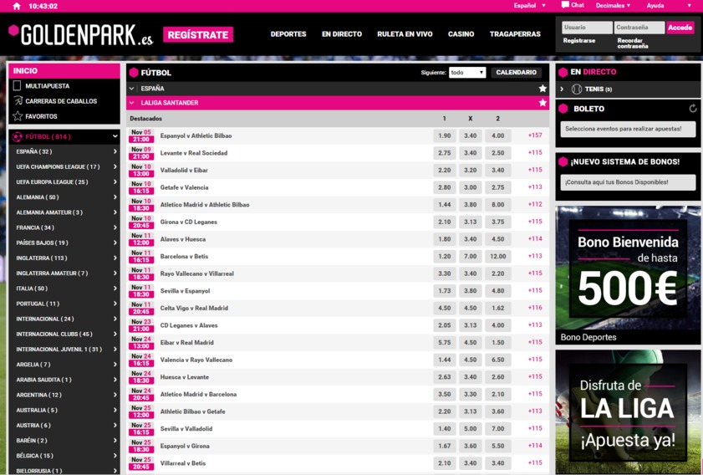Focus the Contraseña input field

639,28
